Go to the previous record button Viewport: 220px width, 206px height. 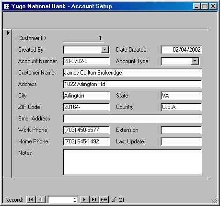pyautogui.click(x=41, y=199)
